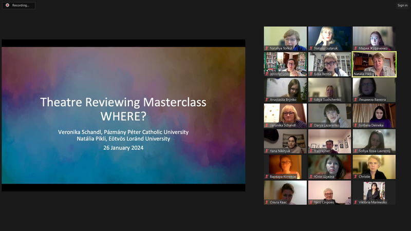Click muted mic icon for Nico Cinpoes
Screen dimensions: 411x231
pos(311,202)
